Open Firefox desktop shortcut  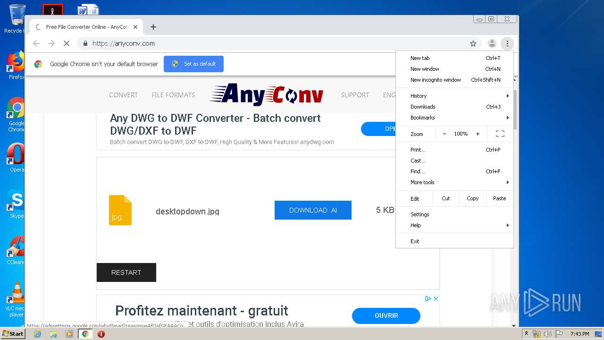(16, 65)
